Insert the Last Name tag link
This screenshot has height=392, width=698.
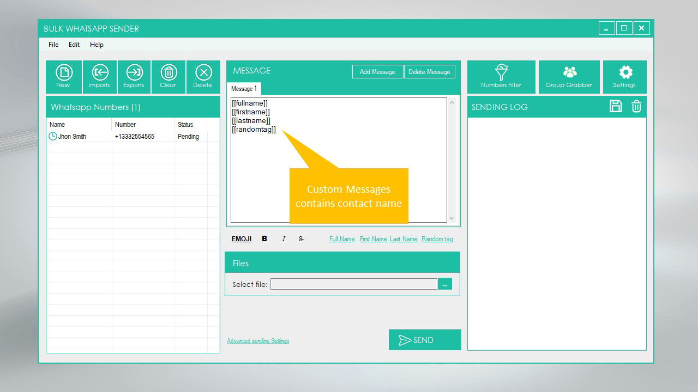coord(404,239)
